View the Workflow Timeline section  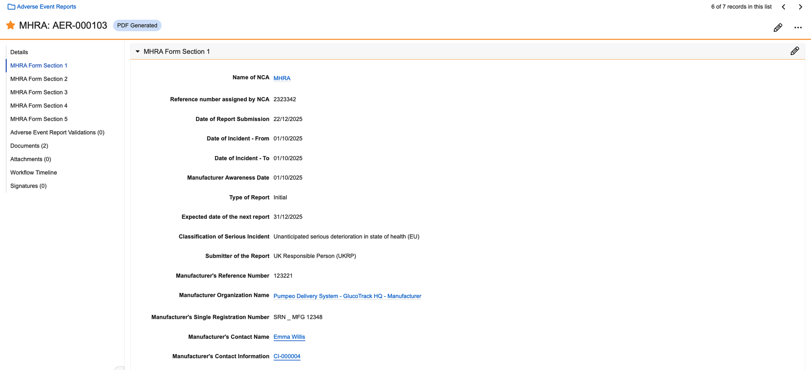click(33, 173)
